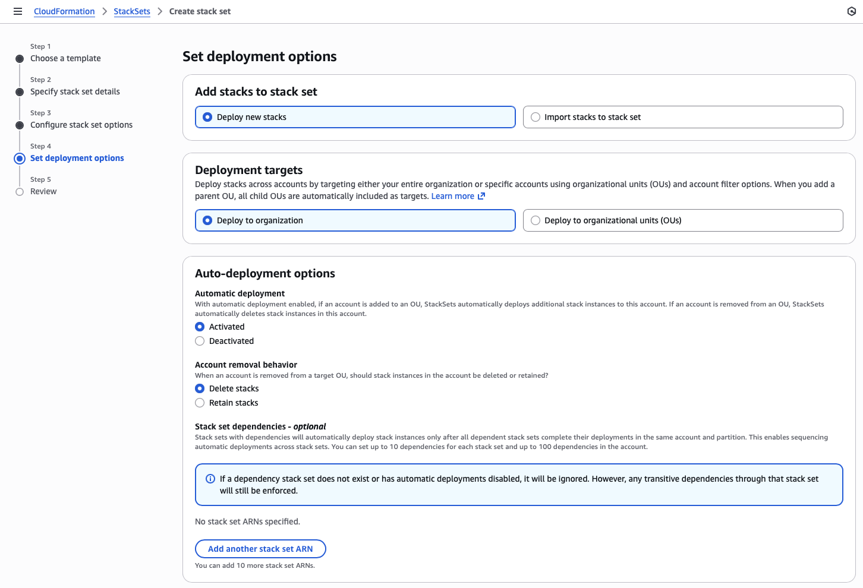Click the Step 3 circle indicator
The height and width of the screenshot is (588, 863).
click(x=20, y=125)
